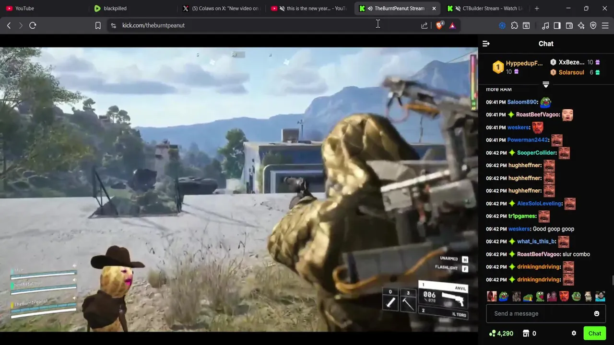Switch to the Colaws on X tab
This screenshot has width=614, height=345.
pos(222,8)
